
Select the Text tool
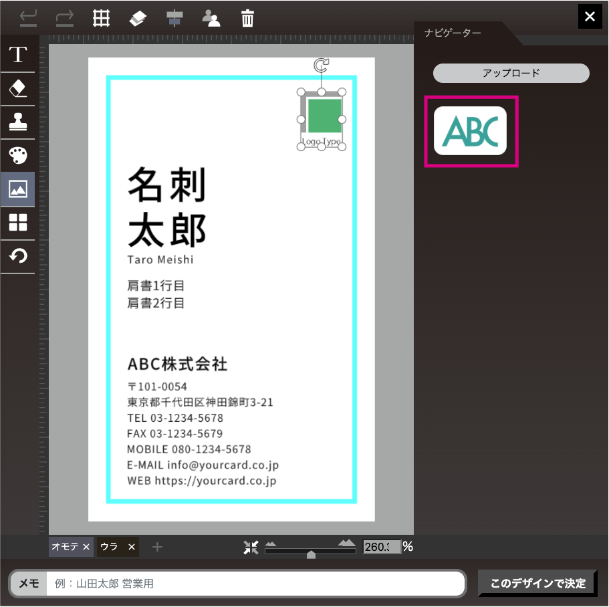click(17, 54)
